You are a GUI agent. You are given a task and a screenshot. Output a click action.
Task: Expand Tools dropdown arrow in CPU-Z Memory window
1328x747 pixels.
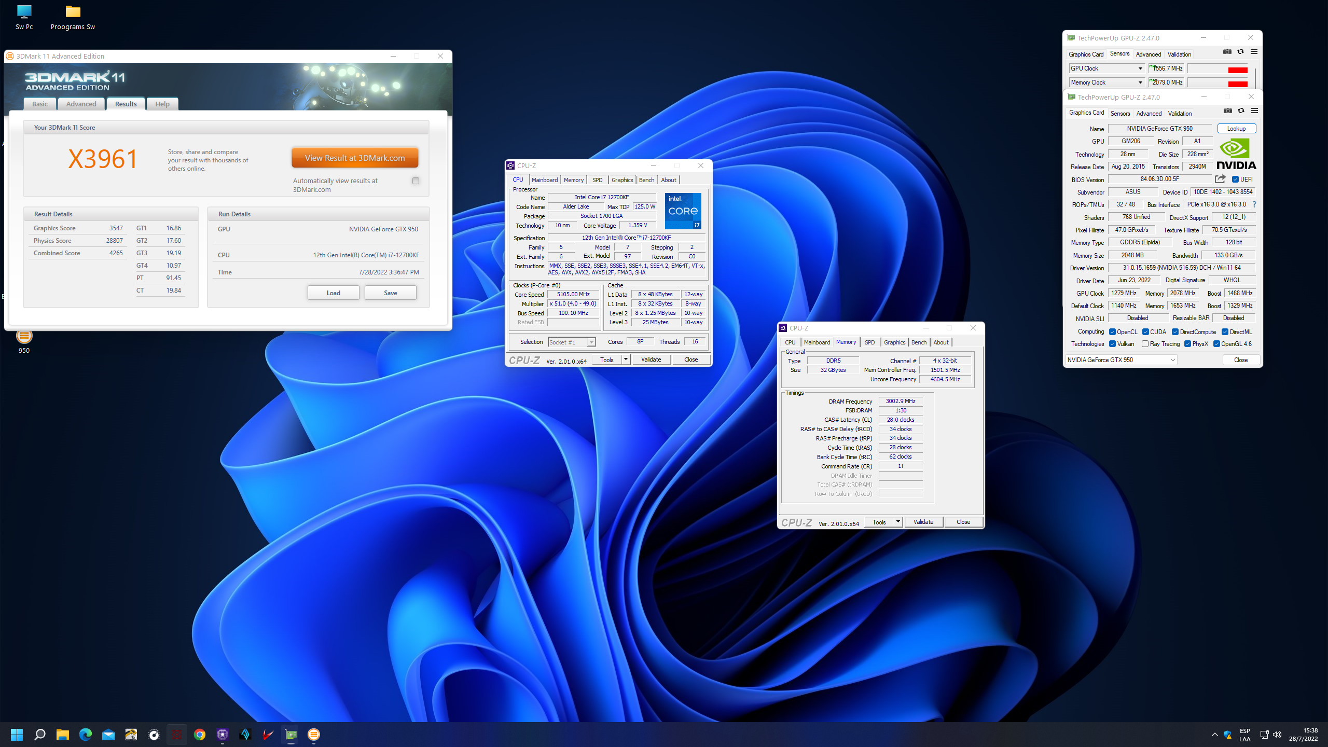[898, 522]
